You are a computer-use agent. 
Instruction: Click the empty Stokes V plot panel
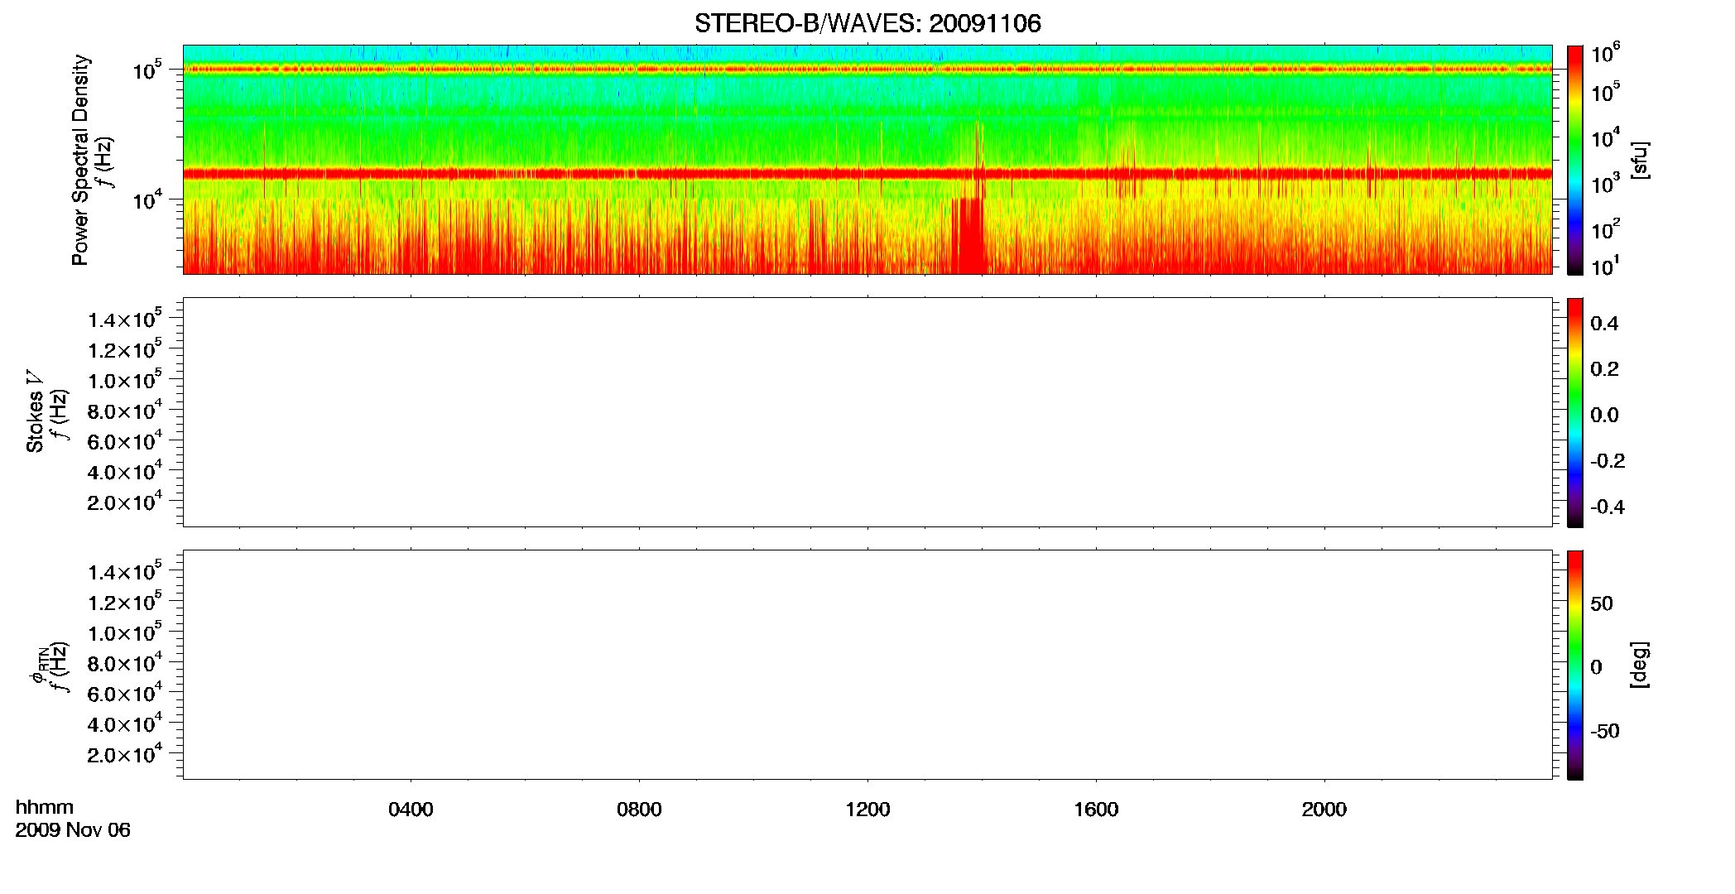click(x=867, y=412)
